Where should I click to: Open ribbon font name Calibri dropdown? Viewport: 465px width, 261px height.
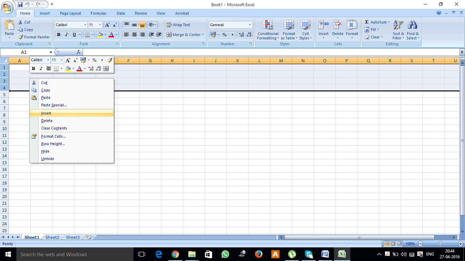tap(85, 25)
